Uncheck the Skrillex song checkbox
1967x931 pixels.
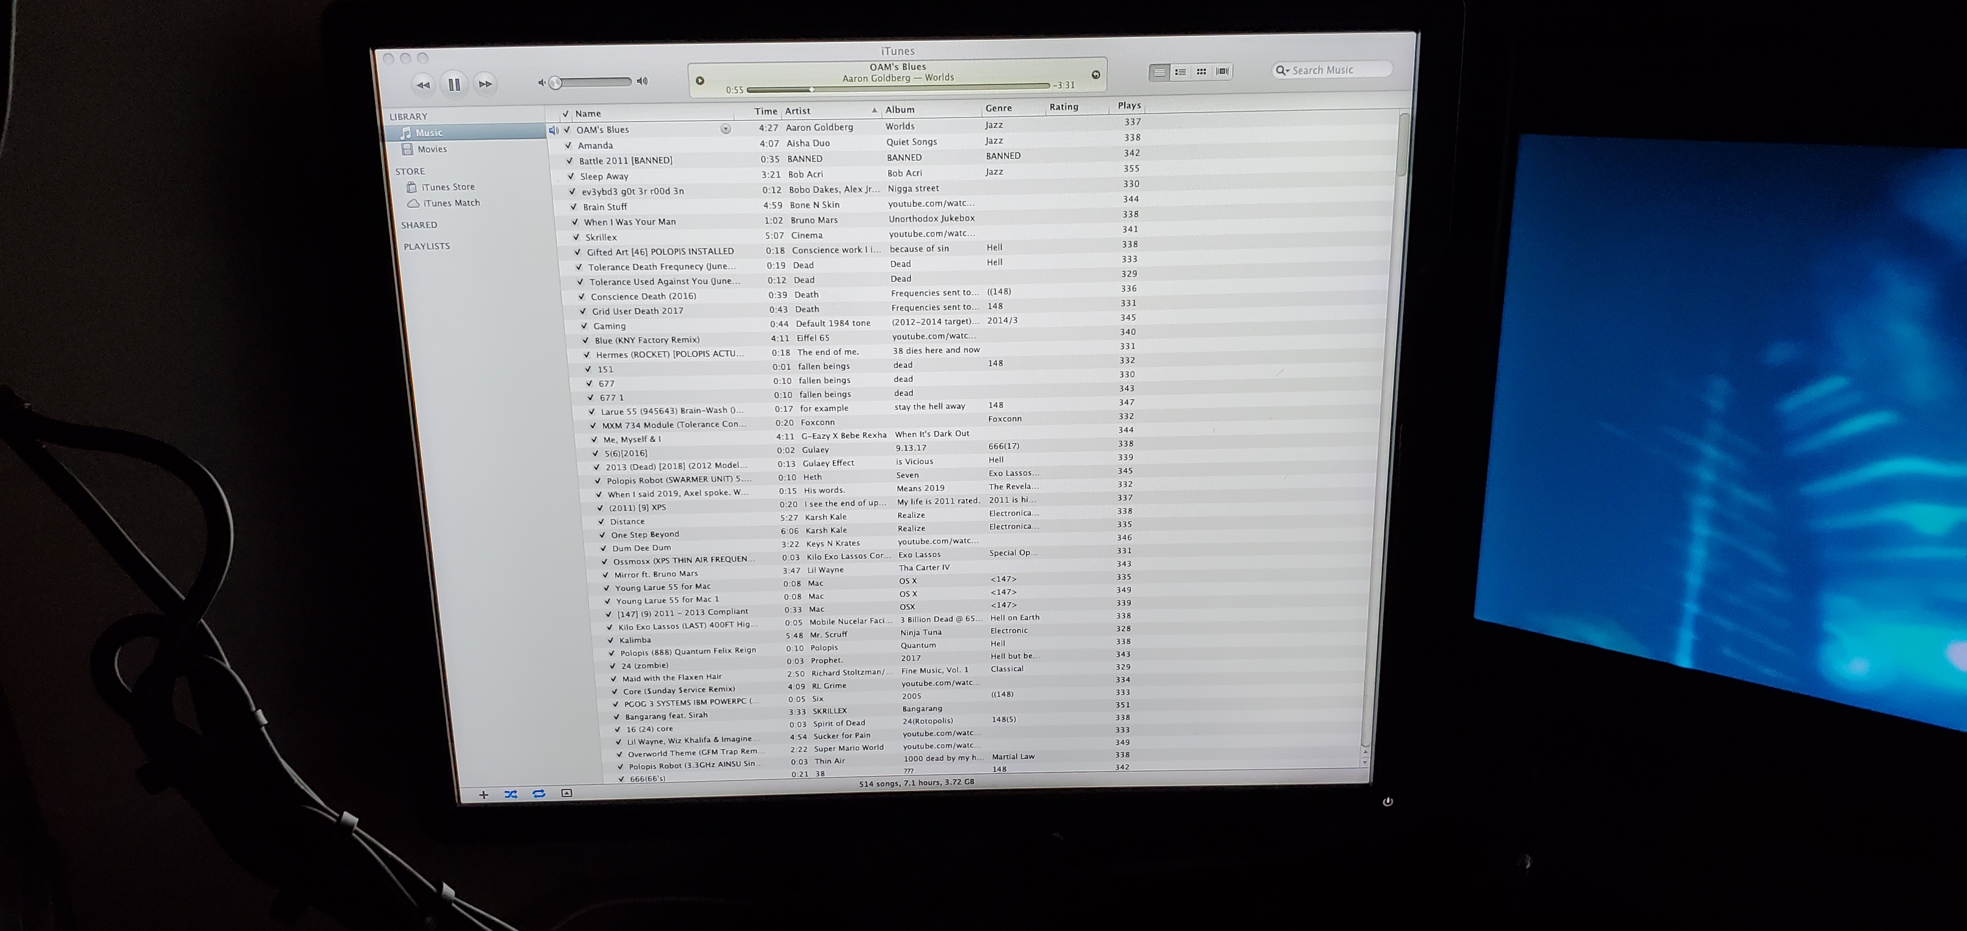[x=577, y=237]
